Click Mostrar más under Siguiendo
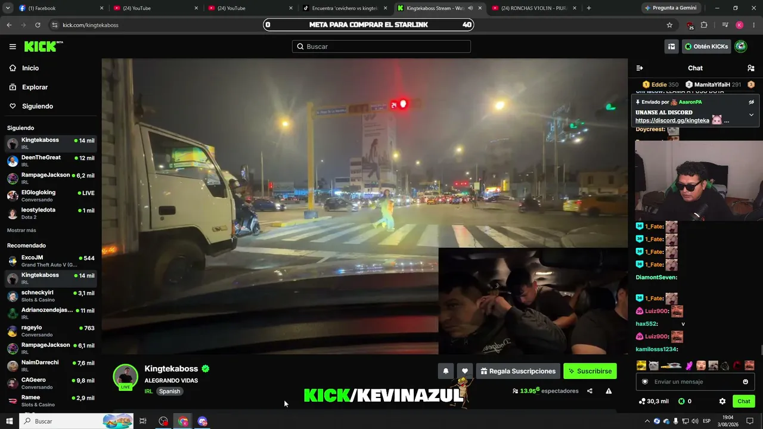The height and width of the screenshot is (429, 763). [21, 230]
